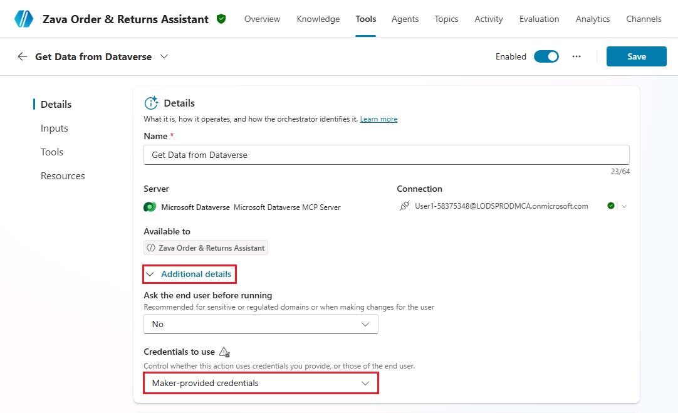Switch to the Evaluation tab
The image size is (678, 413).
click(539, 19)
